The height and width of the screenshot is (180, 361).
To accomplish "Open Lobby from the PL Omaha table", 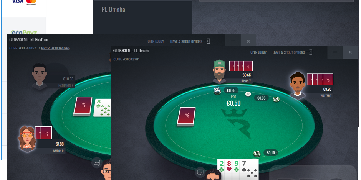I will [258, 52].
